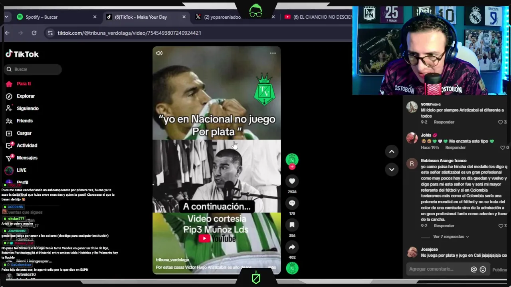Click the tiktok.com address bar URL
Viewport: 511px width, 287px height.
(x=129, y=33)
